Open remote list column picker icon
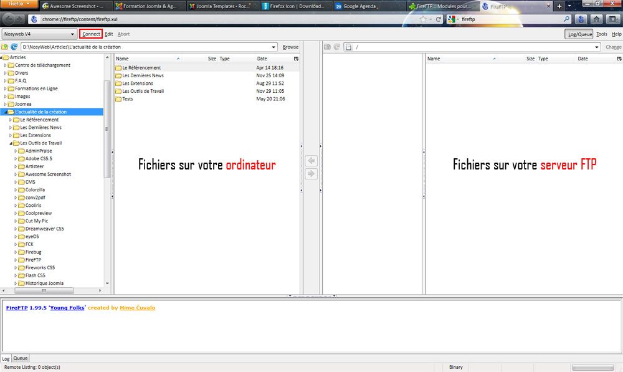Screen dimensions: 623x372 (619, 59)
